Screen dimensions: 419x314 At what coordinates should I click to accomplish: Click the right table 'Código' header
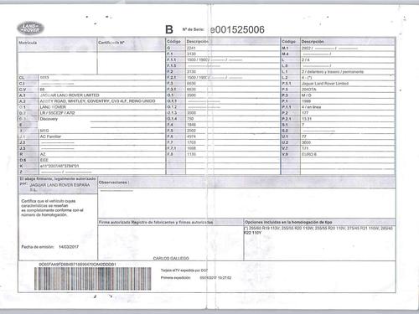pyautogui.click(x=288, y=41)
